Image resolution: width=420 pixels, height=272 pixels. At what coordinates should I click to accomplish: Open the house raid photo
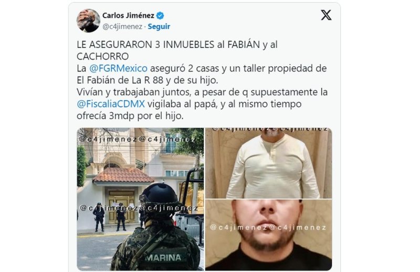[140, 199]
